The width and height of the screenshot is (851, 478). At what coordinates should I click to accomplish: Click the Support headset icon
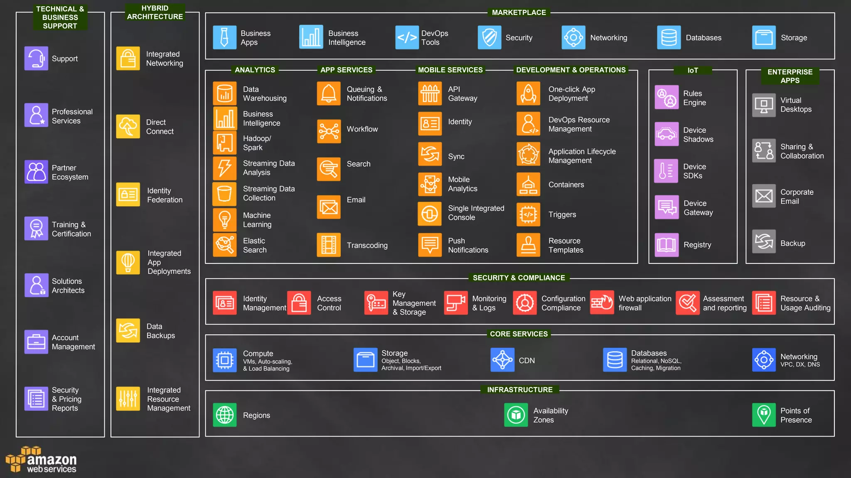click(36, 59)
